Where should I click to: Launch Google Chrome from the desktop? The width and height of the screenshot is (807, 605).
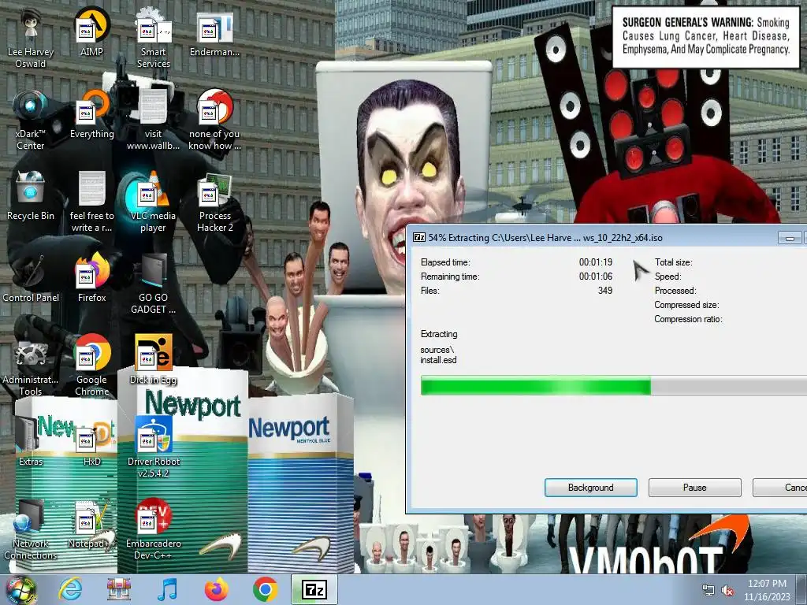tap(91, 366)
